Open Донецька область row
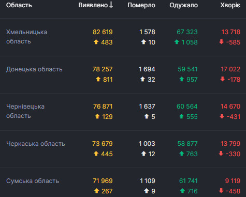 tap(123, 74)
